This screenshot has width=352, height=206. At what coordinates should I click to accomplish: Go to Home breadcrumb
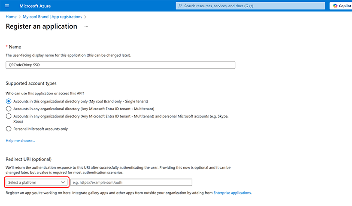point(11,17)
